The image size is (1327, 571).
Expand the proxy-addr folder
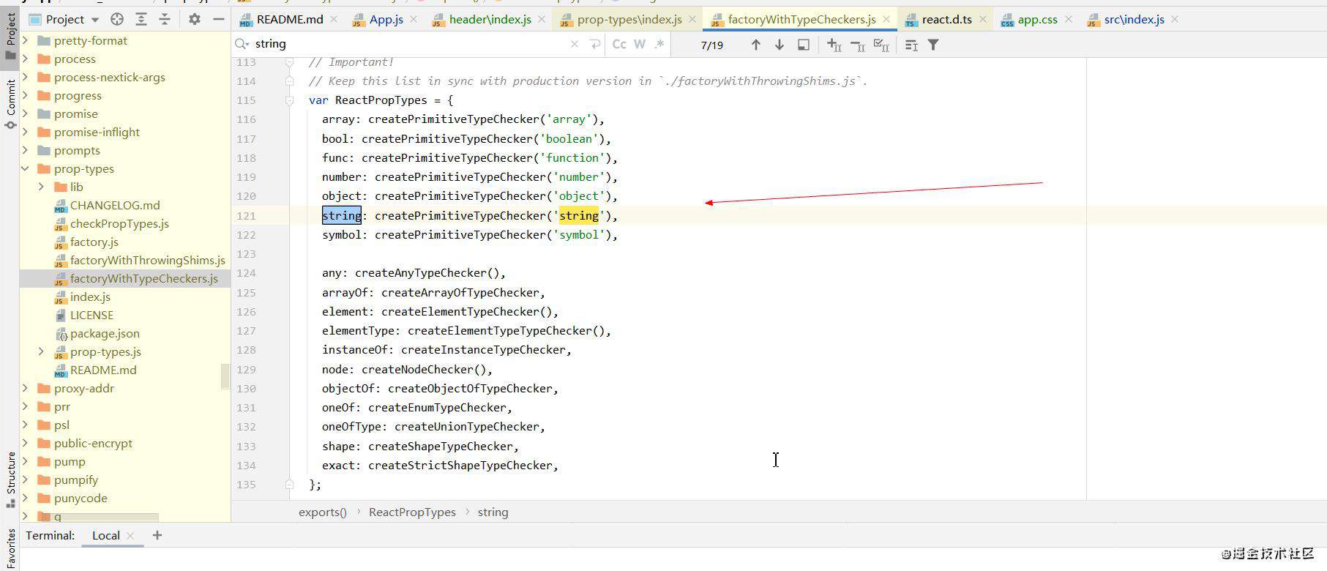pos(26,388)
